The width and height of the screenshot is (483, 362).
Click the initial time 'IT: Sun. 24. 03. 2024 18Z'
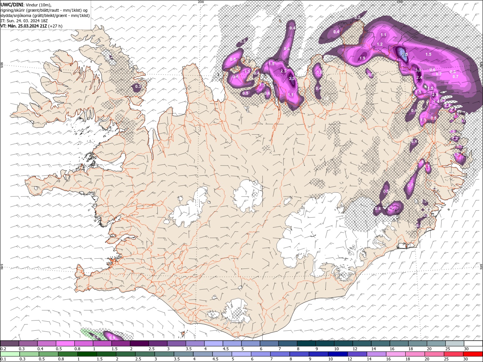pyautogui.click(x=23, y=21)
